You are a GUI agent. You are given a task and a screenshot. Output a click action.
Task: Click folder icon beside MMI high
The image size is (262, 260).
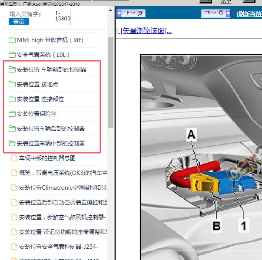tap(12, 40)
